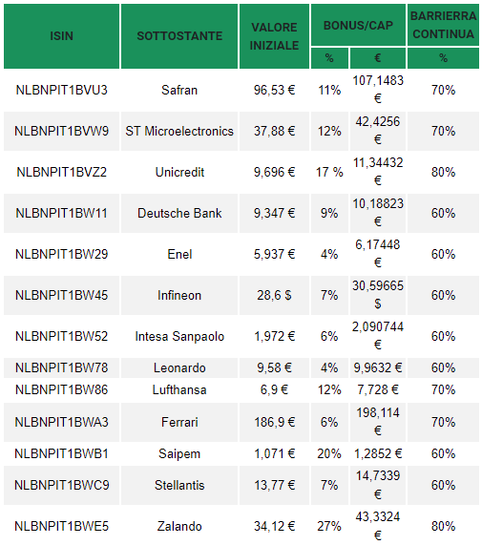482x545 pixels.
Task: Select the euro symbol sub-header
Action: [378, 57]
